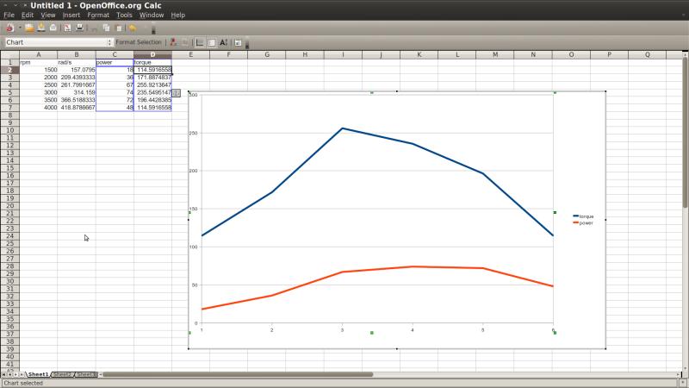689x388 pixels.
Task: Toggle the chart legend on/off
Action: pyautogui.click(x=212, y=42)
